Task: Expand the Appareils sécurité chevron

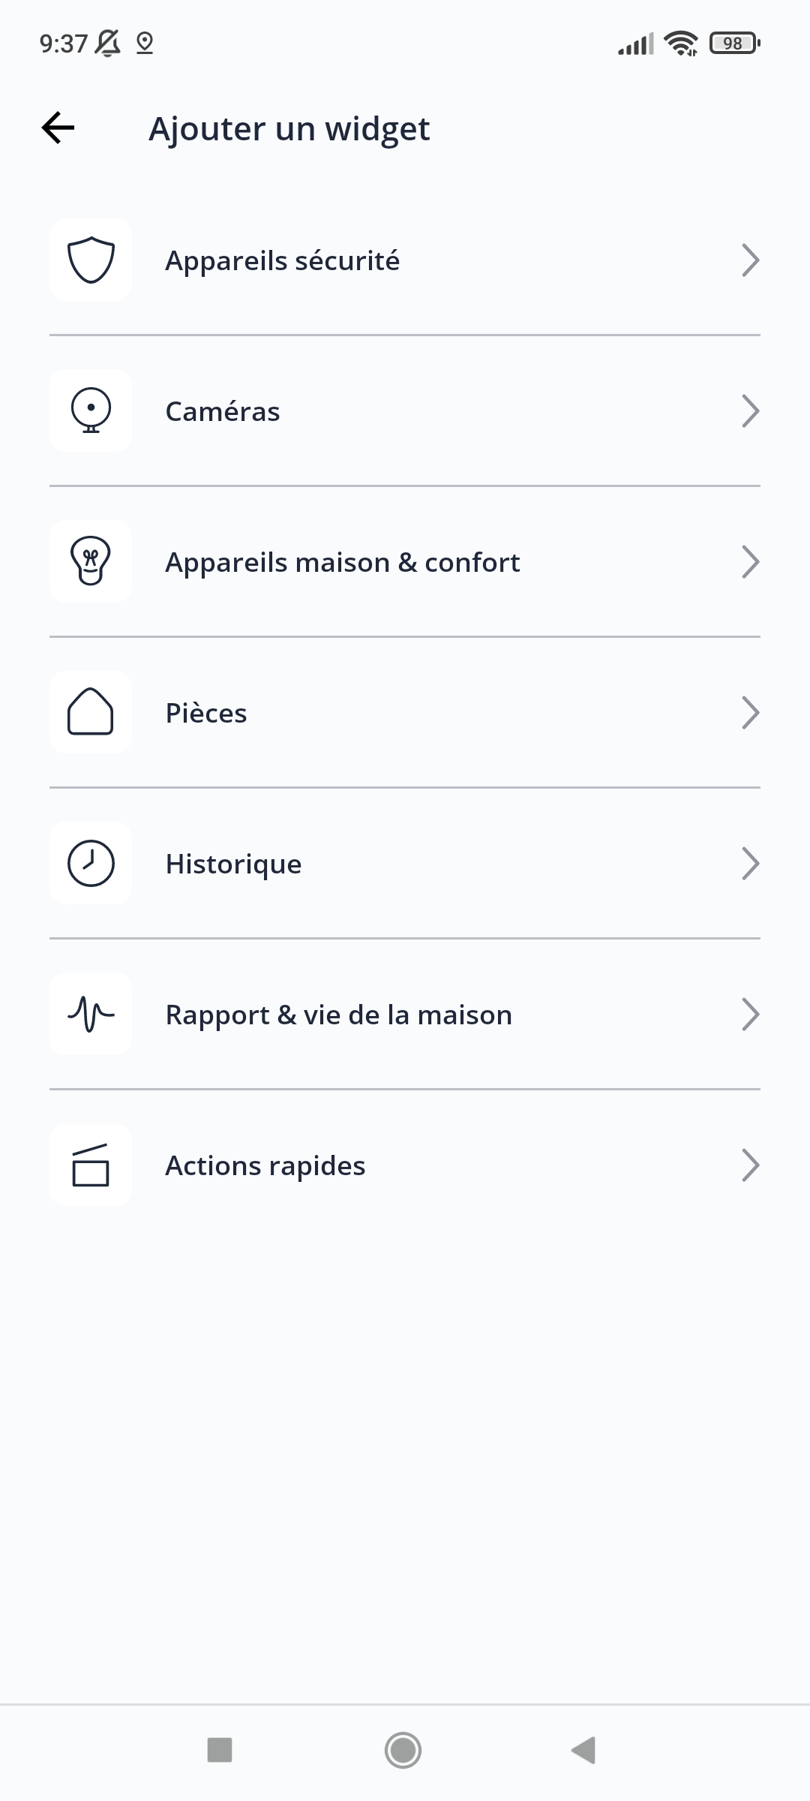Action: (750, 260)
